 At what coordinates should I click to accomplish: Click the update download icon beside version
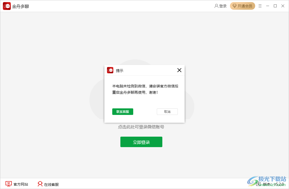[258, 184]
